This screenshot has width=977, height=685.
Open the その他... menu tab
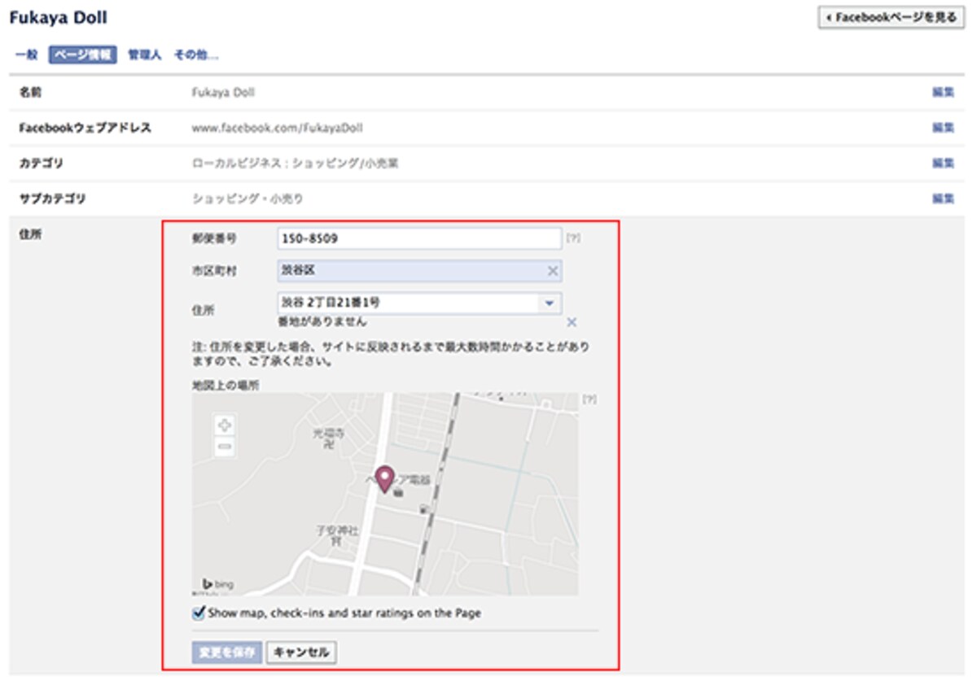(x=196, y=55)
